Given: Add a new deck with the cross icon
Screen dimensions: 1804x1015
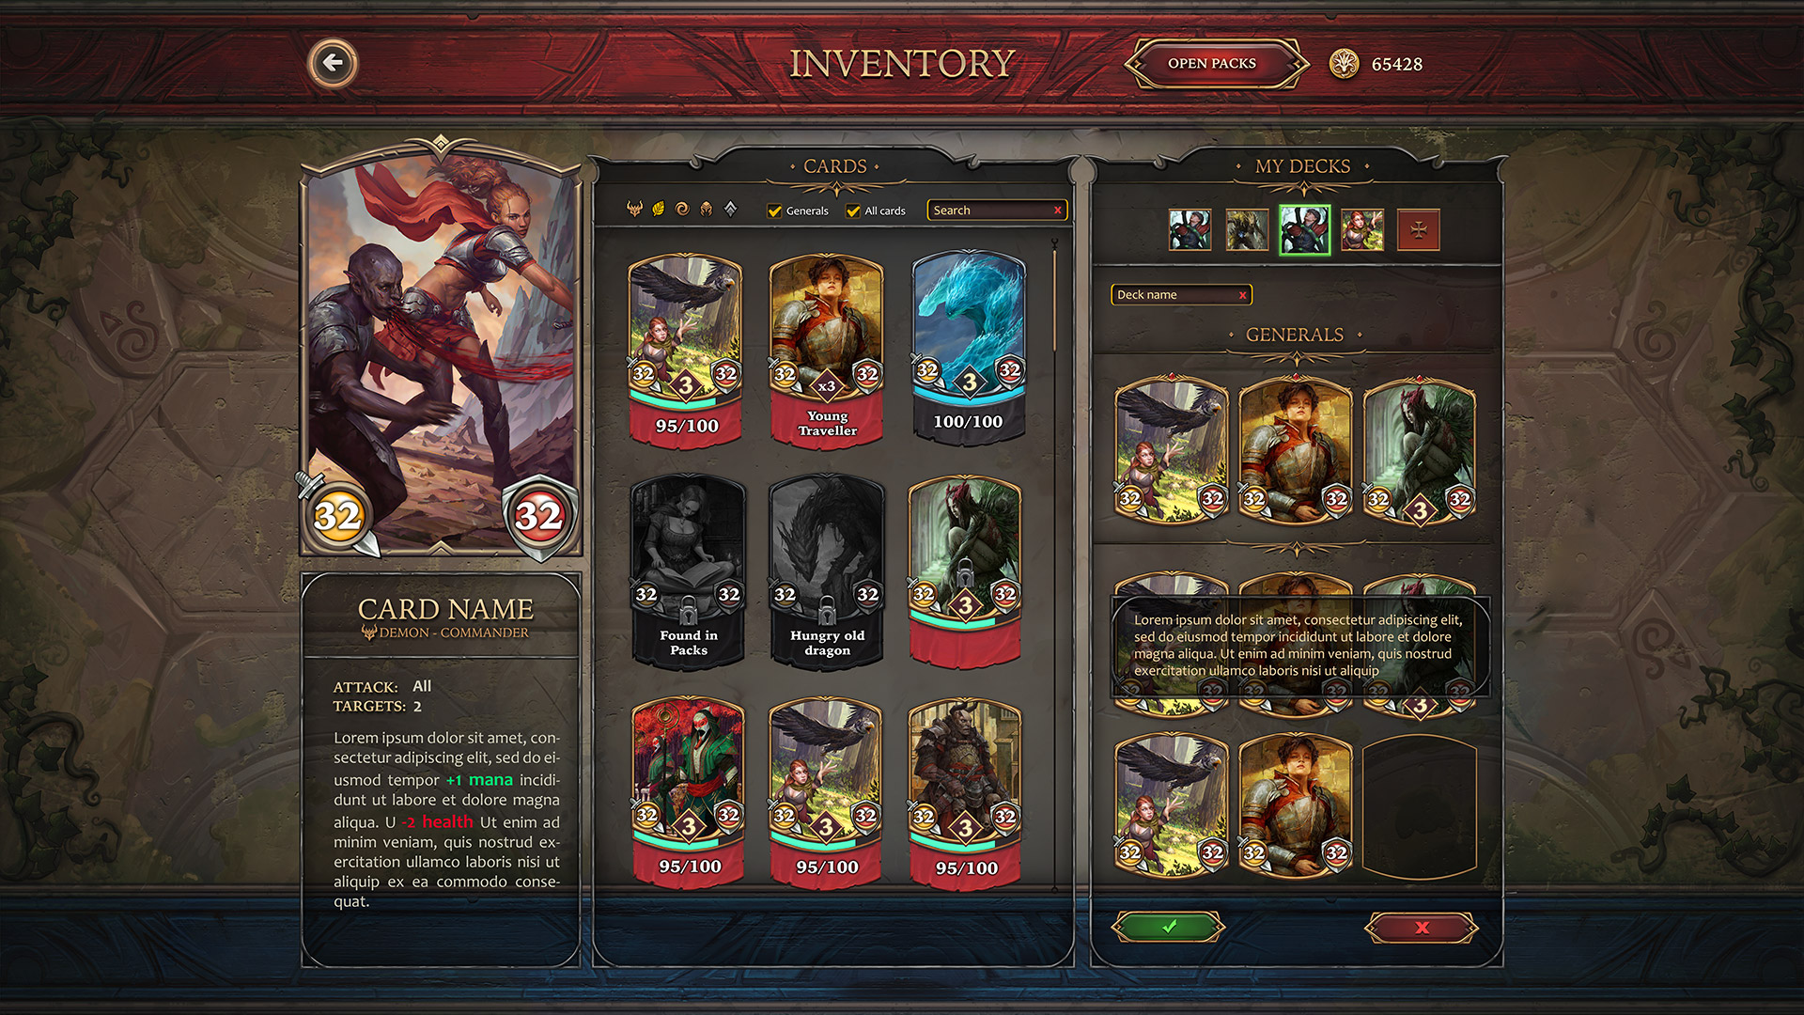Looking at the screenshot, I should click(1419, 229).
